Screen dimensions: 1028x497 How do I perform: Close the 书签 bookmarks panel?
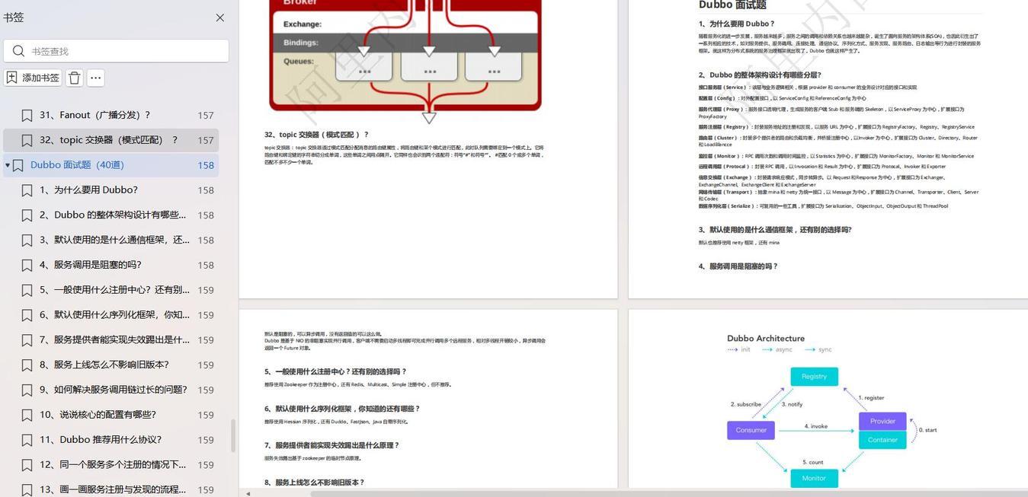point(220,18)
